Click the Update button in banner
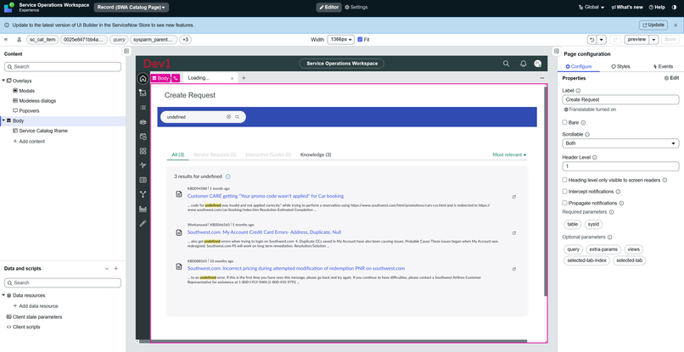 (653, 25)
